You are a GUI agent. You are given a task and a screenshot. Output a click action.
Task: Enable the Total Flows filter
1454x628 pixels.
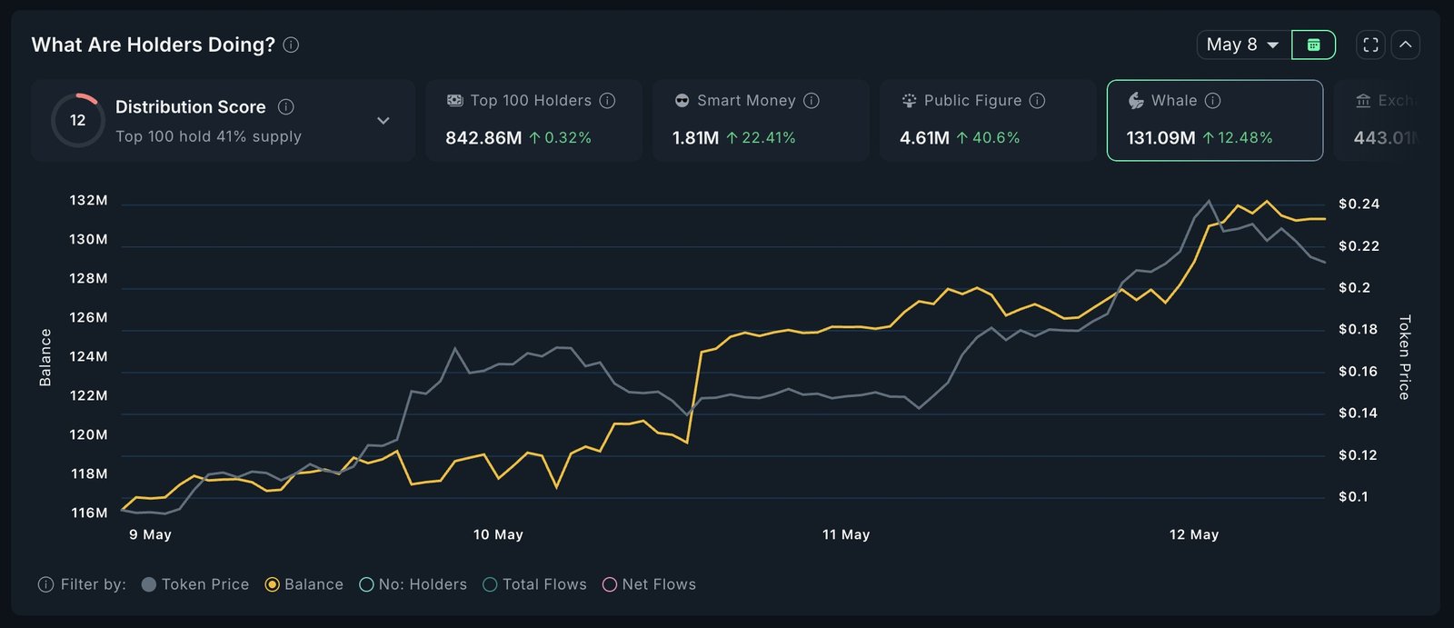coord(534,584)
